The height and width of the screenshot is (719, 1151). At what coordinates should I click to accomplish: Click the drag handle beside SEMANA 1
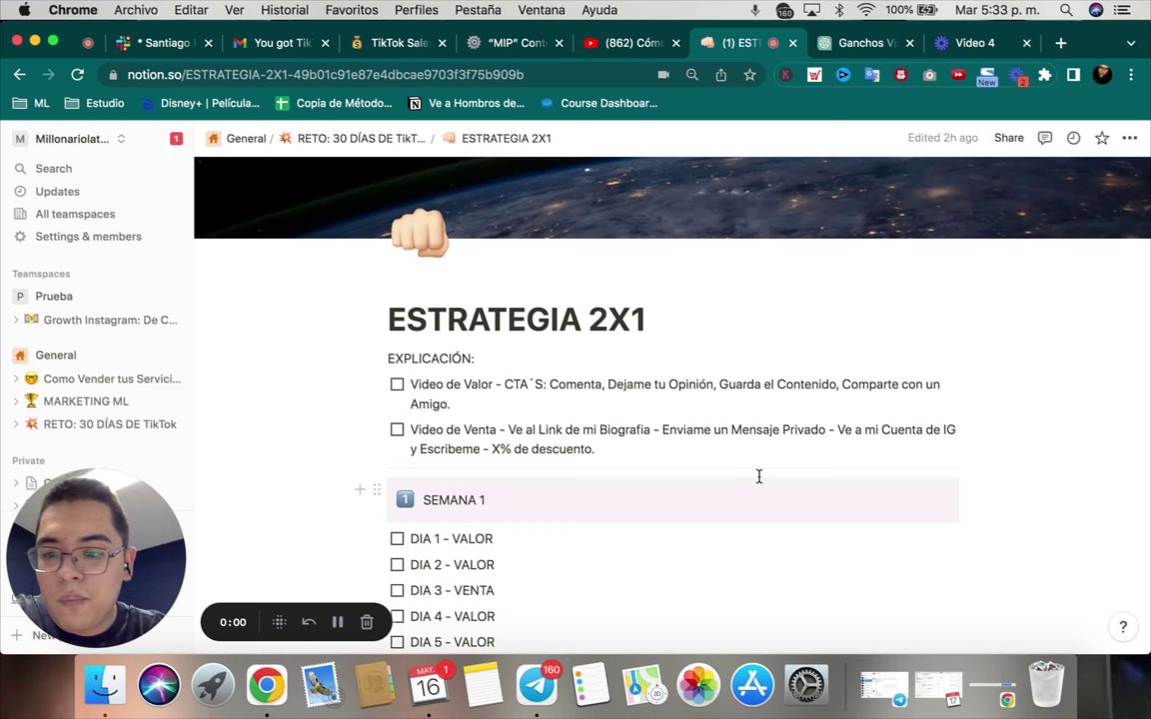point(377,489)
